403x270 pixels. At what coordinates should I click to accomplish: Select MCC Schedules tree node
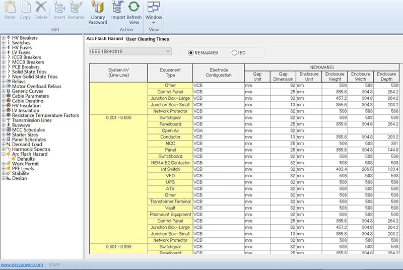28,130
